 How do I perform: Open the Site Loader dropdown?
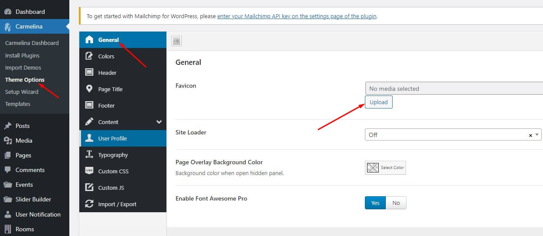pyautogui.click(x=446, y=135)
